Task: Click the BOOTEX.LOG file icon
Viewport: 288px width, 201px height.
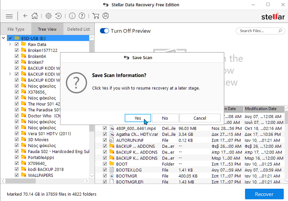Action: coord(111,170)
